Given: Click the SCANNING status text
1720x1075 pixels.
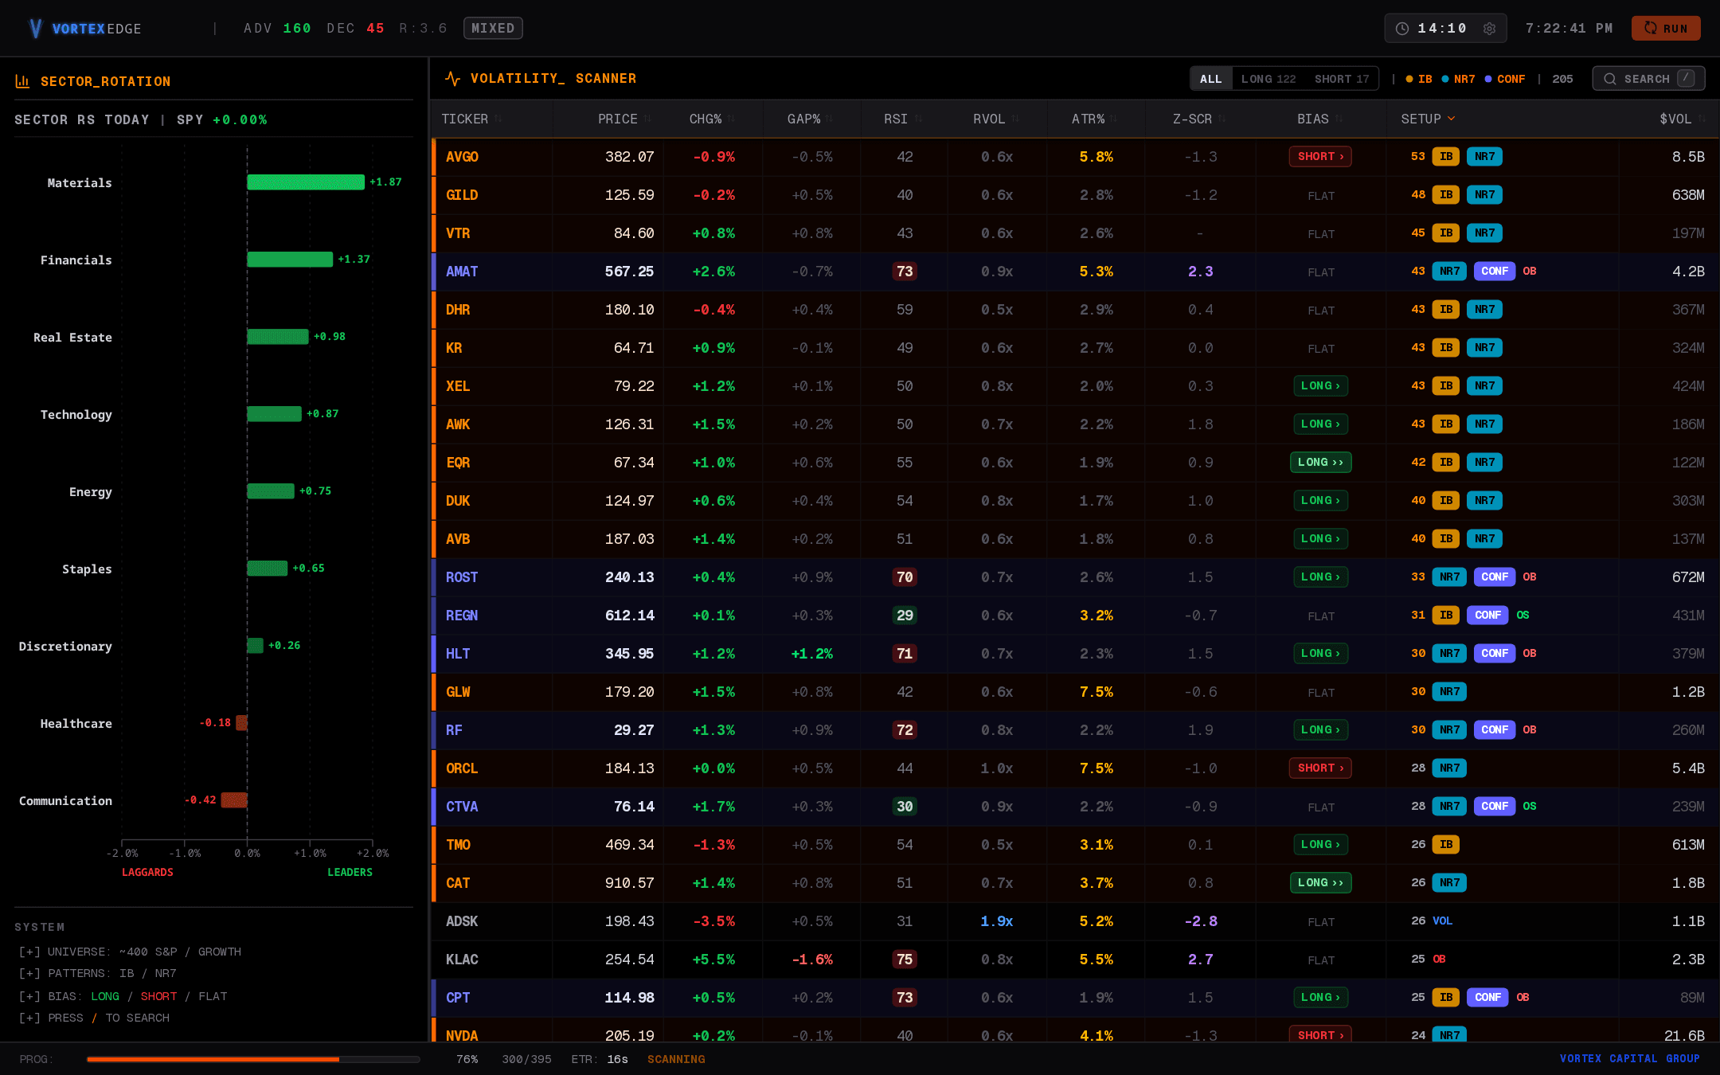Looking at the screenshot, I should coord(676,1059).
